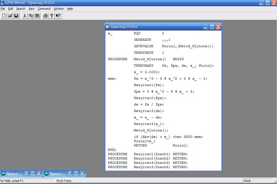Image resolution: width=277 pixels, height=184 pixels.
Task: Click the 'For Help, press F1' status text
Action: coord(12,181)
